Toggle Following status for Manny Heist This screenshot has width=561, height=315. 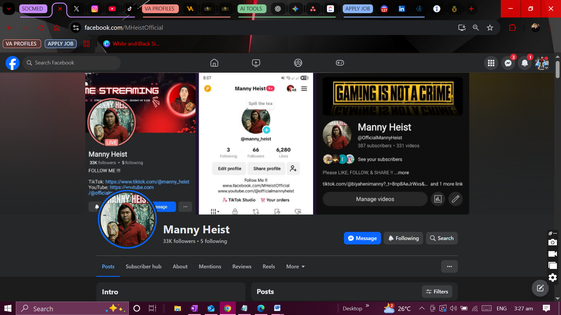(403, 238)
